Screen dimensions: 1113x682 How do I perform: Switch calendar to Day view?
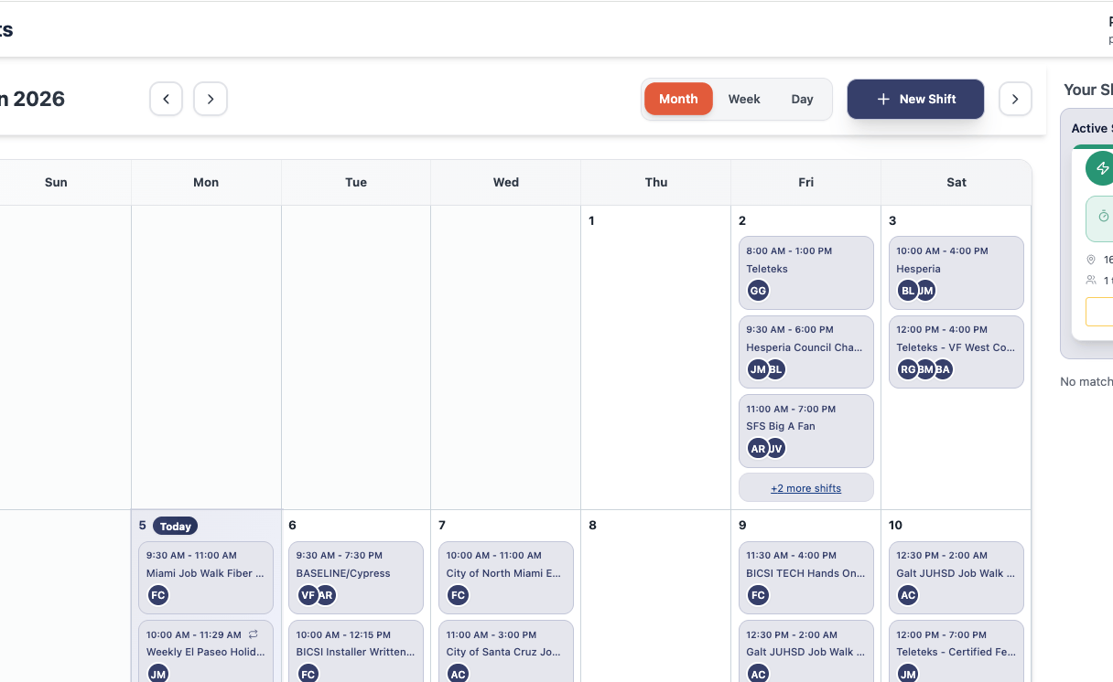tap(802, 99)
